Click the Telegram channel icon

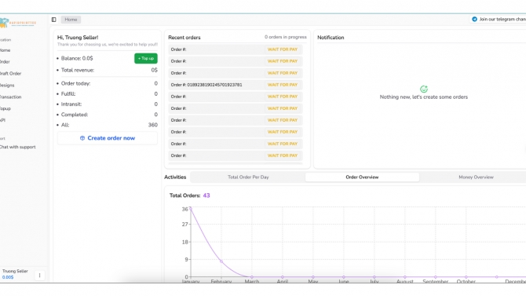[474, 19]
